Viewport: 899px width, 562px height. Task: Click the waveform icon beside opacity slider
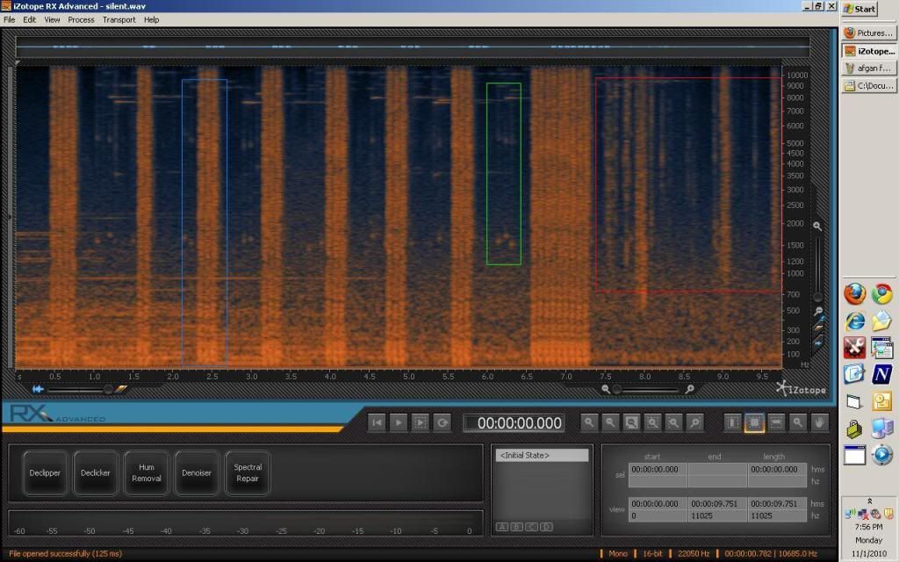pos(38,389)
